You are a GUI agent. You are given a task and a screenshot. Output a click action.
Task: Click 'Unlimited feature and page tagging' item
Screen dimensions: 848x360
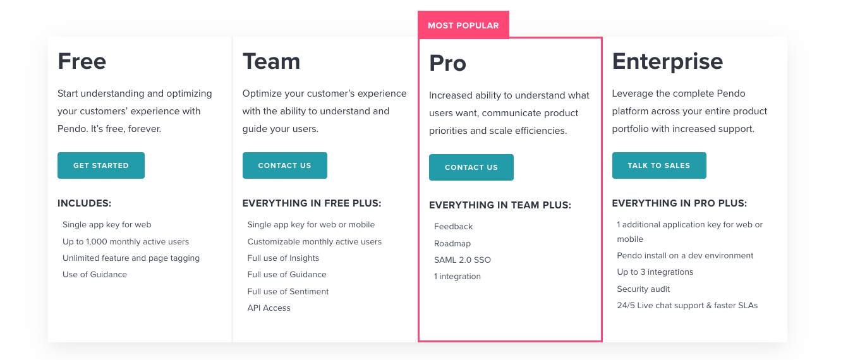click(x=131, y=258)
